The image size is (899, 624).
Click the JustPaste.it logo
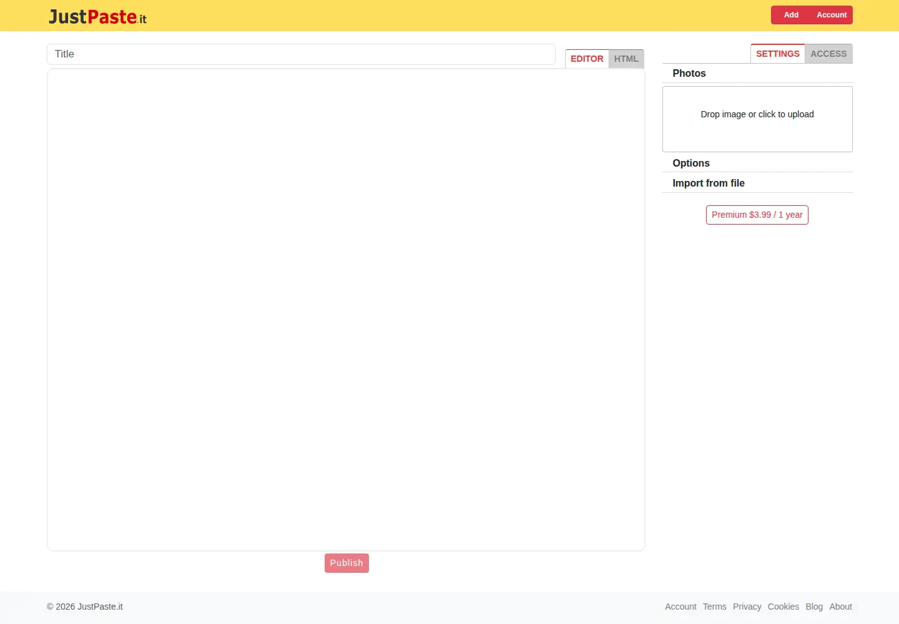(x=97, y=16)
